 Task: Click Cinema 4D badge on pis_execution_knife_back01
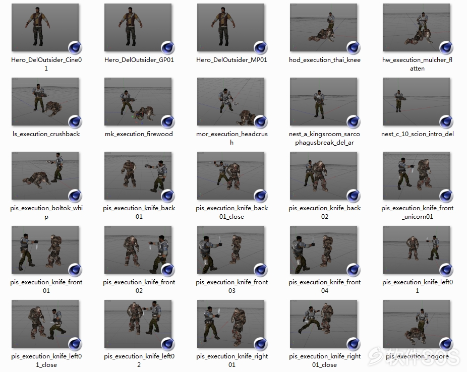[168, 196]
